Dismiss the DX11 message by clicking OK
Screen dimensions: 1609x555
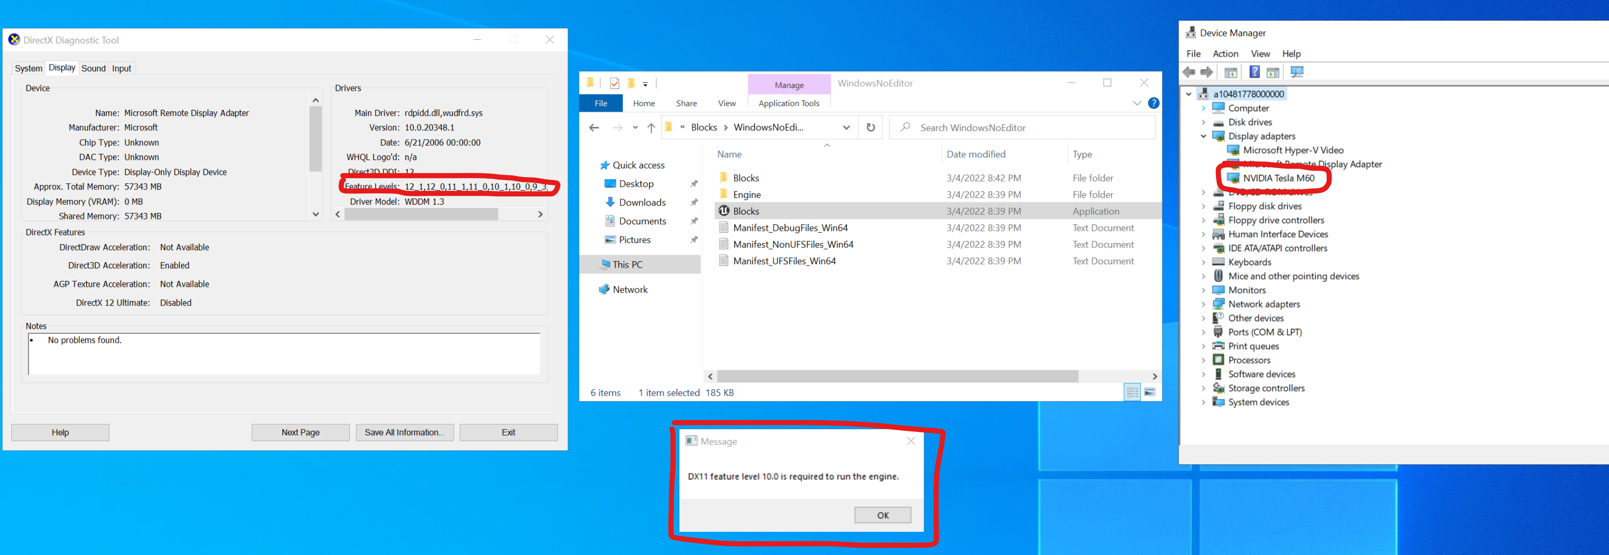click(882, 514)
